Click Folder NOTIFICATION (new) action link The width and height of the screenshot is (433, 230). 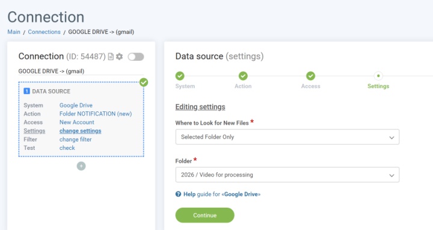[96, 114]
